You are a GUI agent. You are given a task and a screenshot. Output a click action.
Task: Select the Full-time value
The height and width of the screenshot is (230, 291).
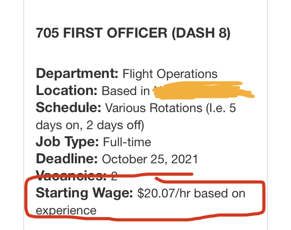pos(127,142)
